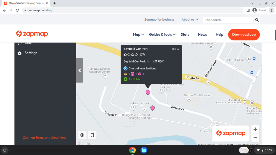Open Zapmap Terms and Conditions link

coord(44,138)
